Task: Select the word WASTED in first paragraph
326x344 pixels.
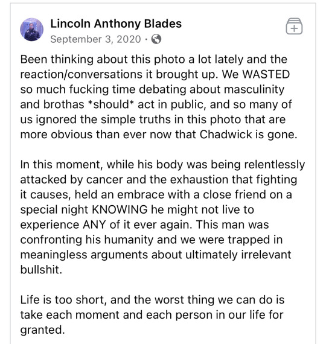Action: point(266,74)
